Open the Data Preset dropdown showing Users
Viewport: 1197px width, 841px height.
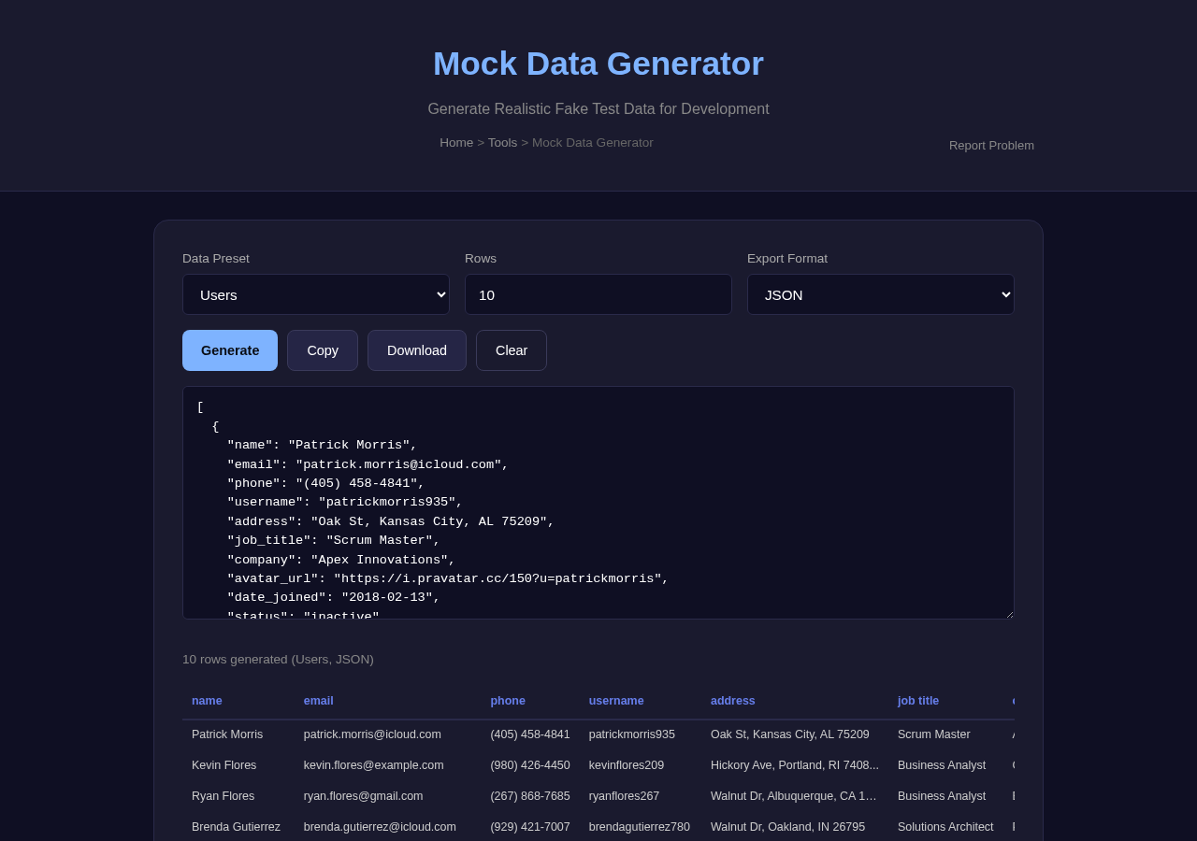point(316,294)
